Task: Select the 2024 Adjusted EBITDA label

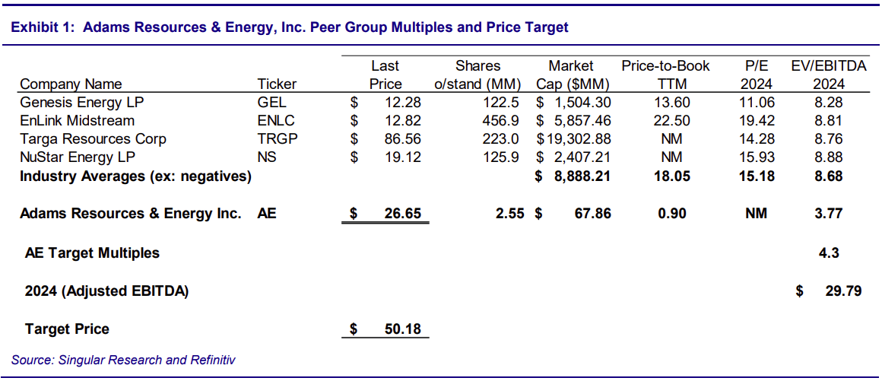Action: [x=106, y=291]
